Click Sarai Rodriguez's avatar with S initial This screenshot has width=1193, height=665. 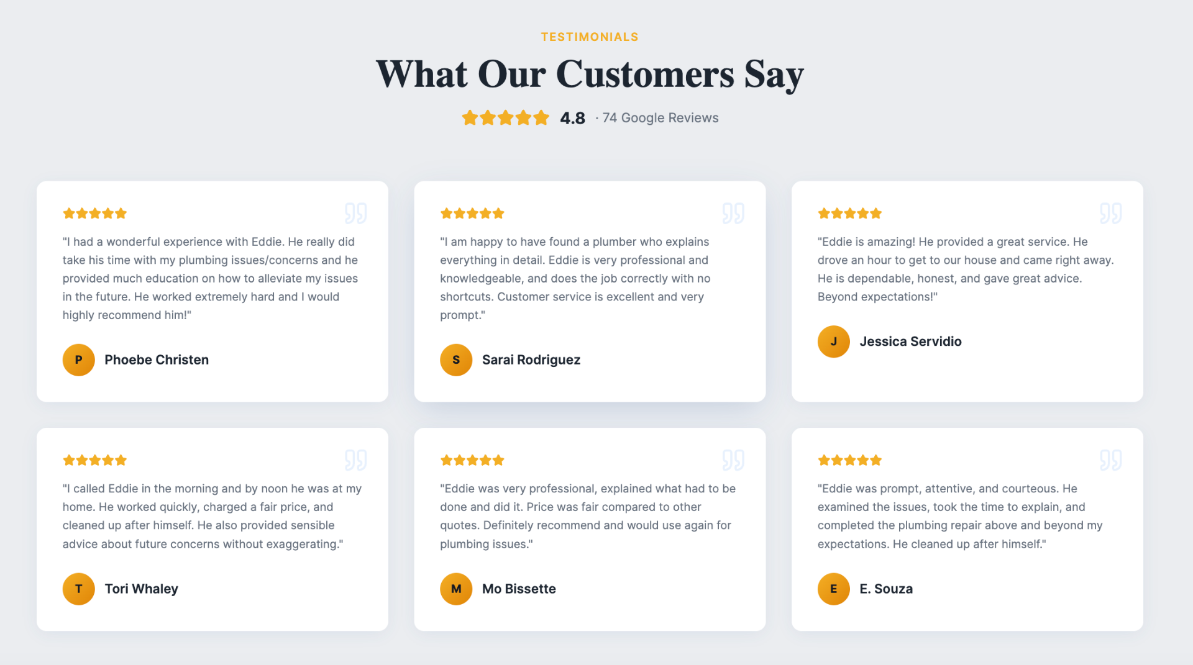point(456,360)
